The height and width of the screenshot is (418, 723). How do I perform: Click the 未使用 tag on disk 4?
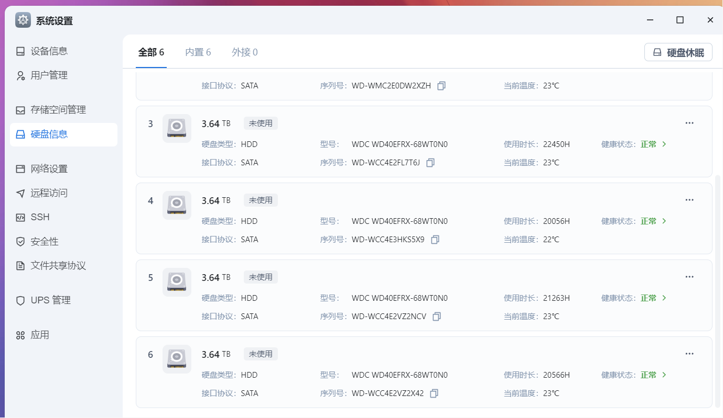tap(261, 200)
